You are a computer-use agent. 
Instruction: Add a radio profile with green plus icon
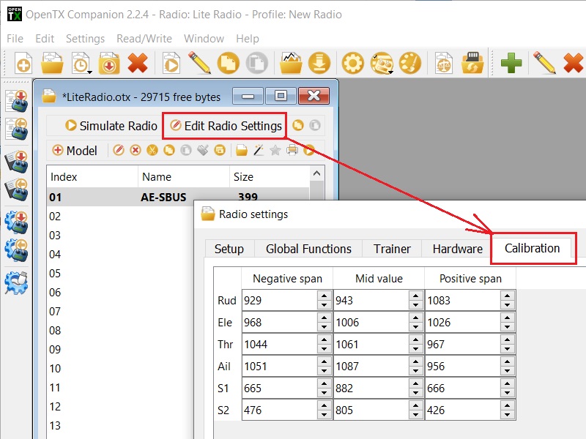tap(511, 63)
